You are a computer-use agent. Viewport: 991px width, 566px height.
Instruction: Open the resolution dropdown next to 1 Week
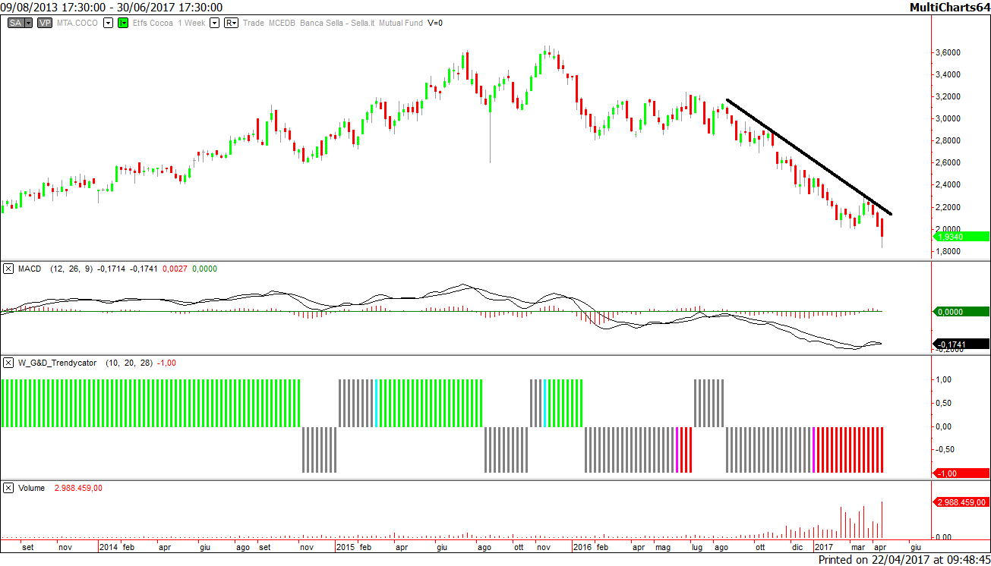214,24
